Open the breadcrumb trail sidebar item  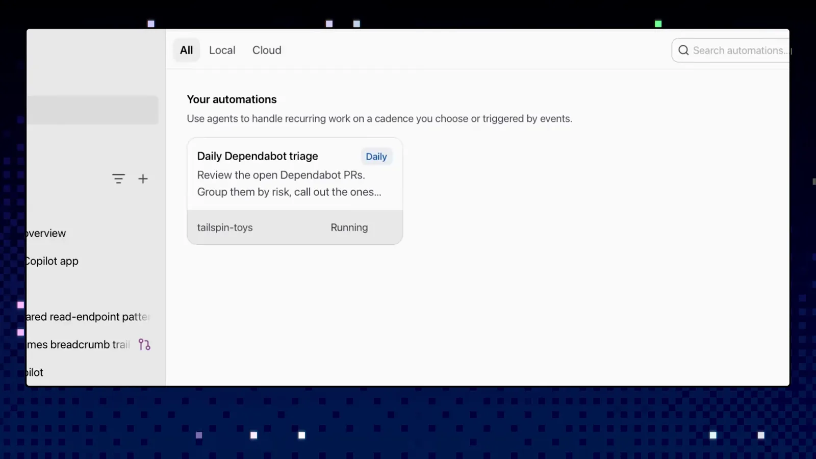coord(79,345)
